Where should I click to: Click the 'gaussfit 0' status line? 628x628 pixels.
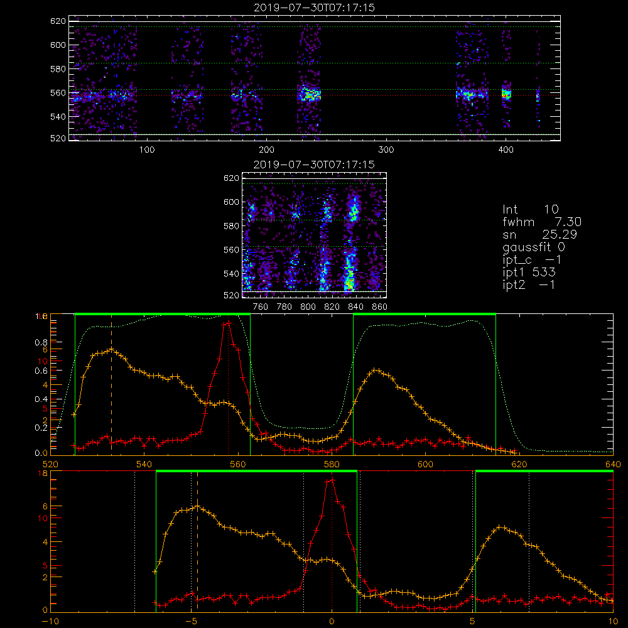click(533, 247)
